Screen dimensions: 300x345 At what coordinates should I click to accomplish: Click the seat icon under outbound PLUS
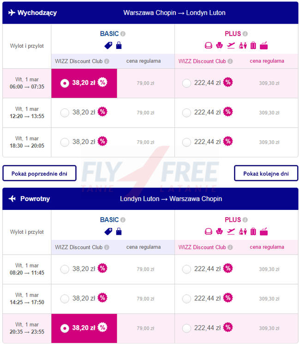click(220, 45)
